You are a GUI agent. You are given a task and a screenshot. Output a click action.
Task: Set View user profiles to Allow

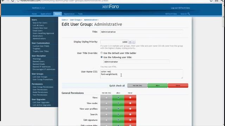coord(118,109)
